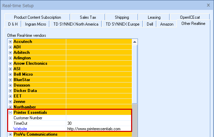The width and height of the screenshot is (214, 137).
Task: Close the Real-time Setup dialog
Action: pos(208,5)
